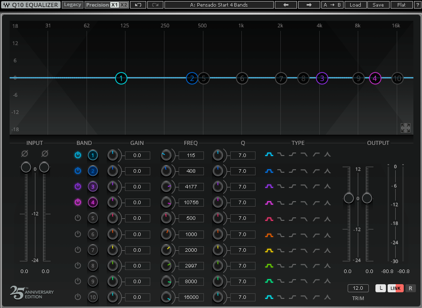Enable band 7 power switch
Screen dimensions: 422x308
[x=78, y=250]
